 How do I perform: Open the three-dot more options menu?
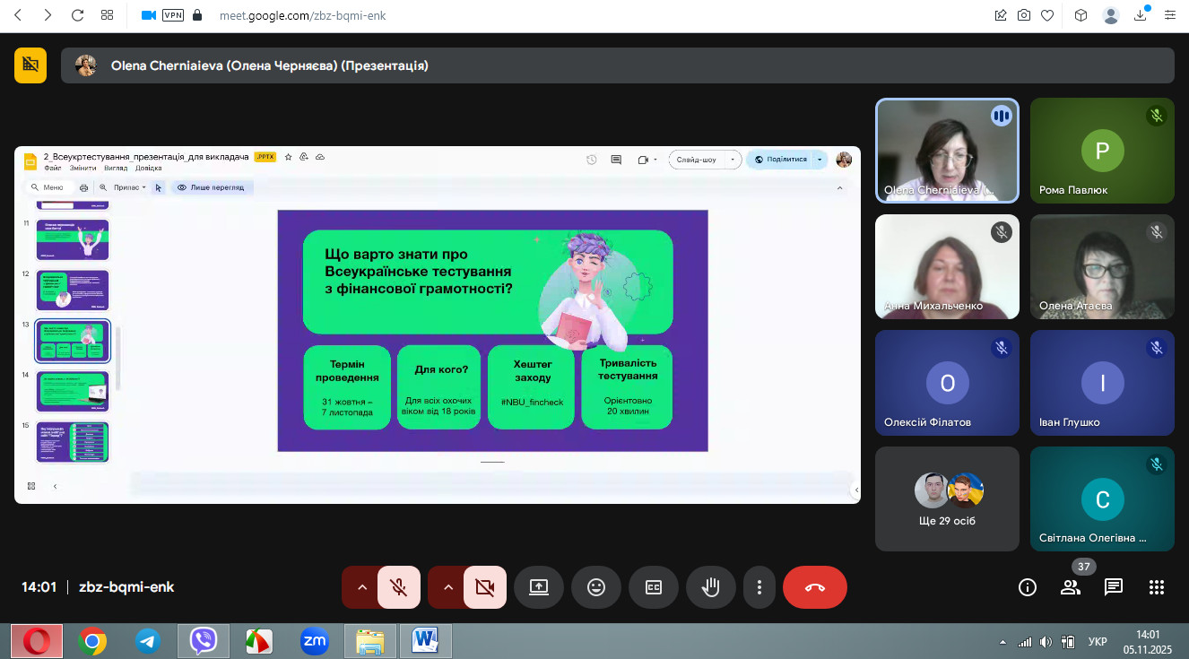759,587
